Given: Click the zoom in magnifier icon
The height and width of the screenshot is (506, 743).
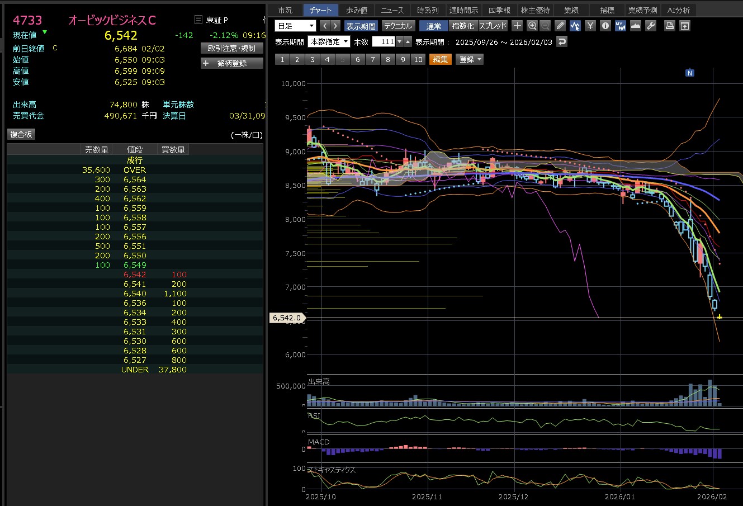Looking at the screenshot, I should 532,26.
